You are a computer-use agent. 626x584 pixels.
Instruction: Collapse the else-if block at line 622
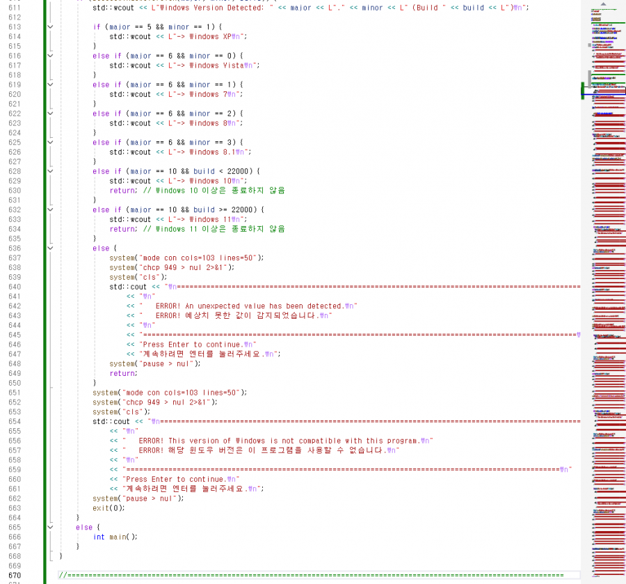50,113
